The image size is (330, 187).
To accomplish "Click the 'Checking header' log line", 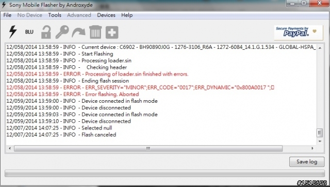I will (67, 67).
